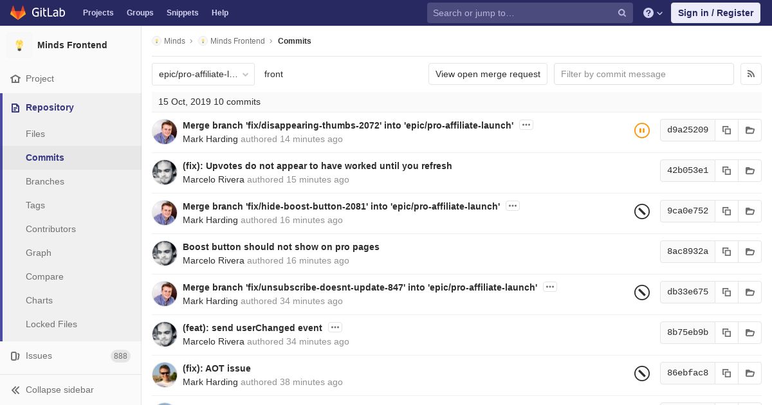Screen dimensions: 772x405
Task: Browse files at commit db33e675
Action: pyautogui.click(x=749, y=292)
